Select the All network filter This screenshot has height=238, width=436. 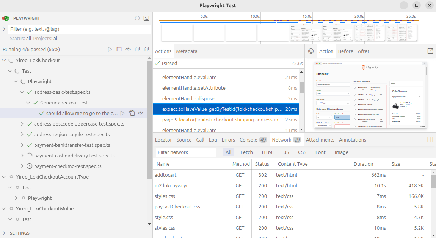coord(229,152)
